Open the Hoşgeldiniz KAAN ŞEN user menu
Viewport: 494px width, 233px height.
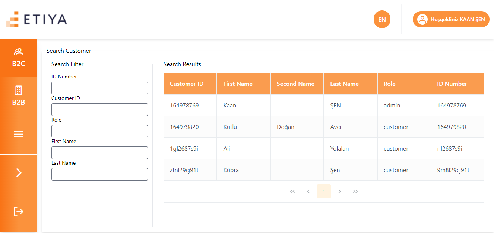451,19
